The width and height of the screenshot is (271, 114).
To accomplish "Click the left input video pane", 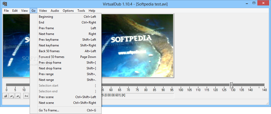I will pyautogui.click(x=16, y=46).
